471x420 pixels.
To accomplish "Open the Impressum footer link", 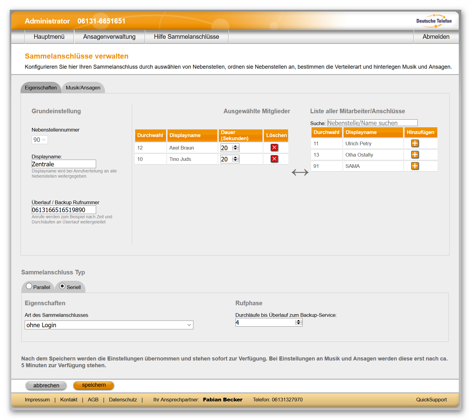I will (37, 400).
